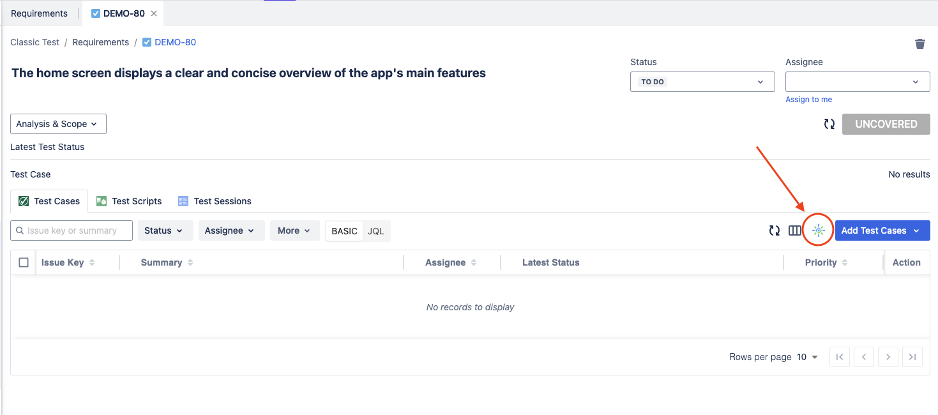
Task: Go to the last page of results
Action: click(x=912, y=357)
